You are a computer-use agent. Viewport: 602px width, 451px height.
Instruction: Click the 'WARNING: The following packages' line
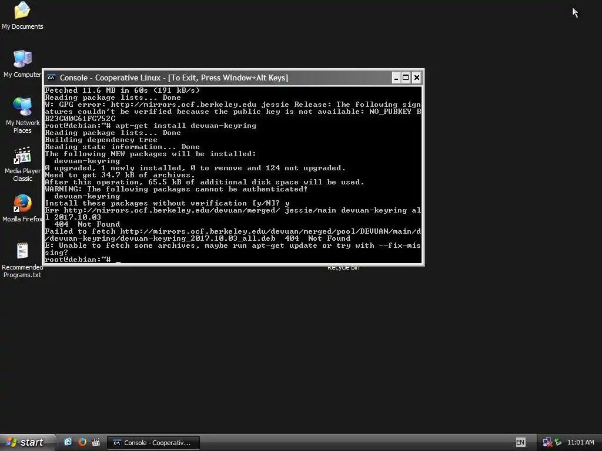(176, 189)
